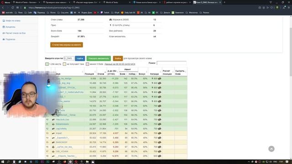Open the Перевод bookmark
This screenshot has width=292, height=164.
pyautogui.click(x=39, y=13)
